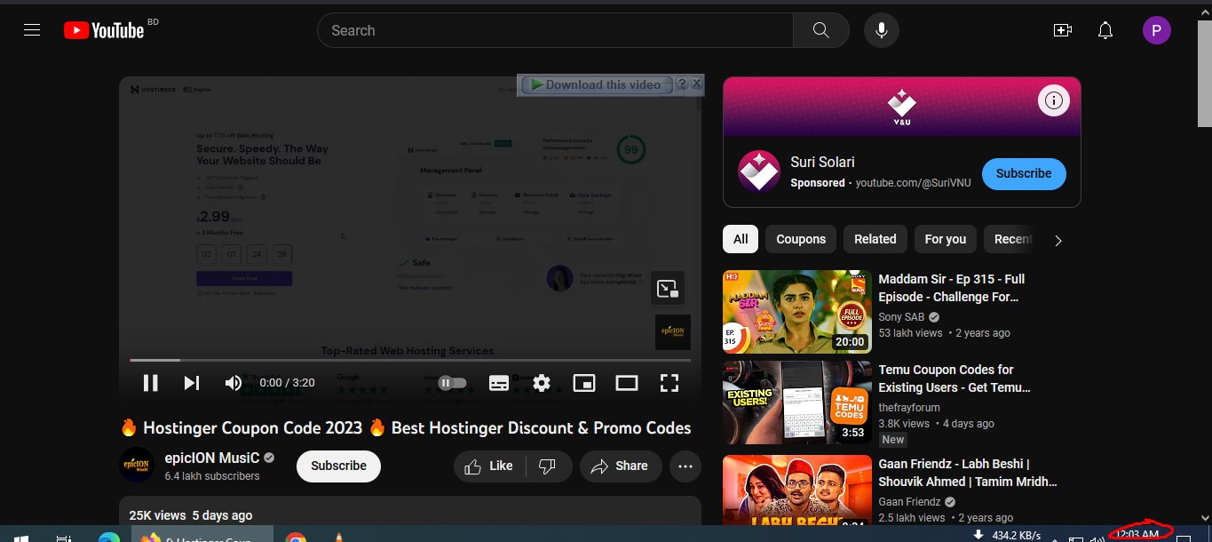Open Sony SAB channel name

click(902, 317)
